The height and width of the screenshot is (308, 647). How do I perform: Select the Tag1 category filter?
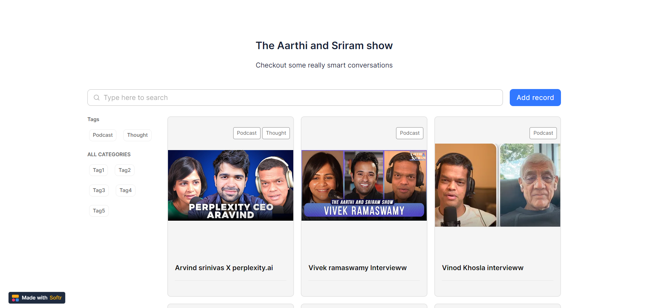point(98,170)
